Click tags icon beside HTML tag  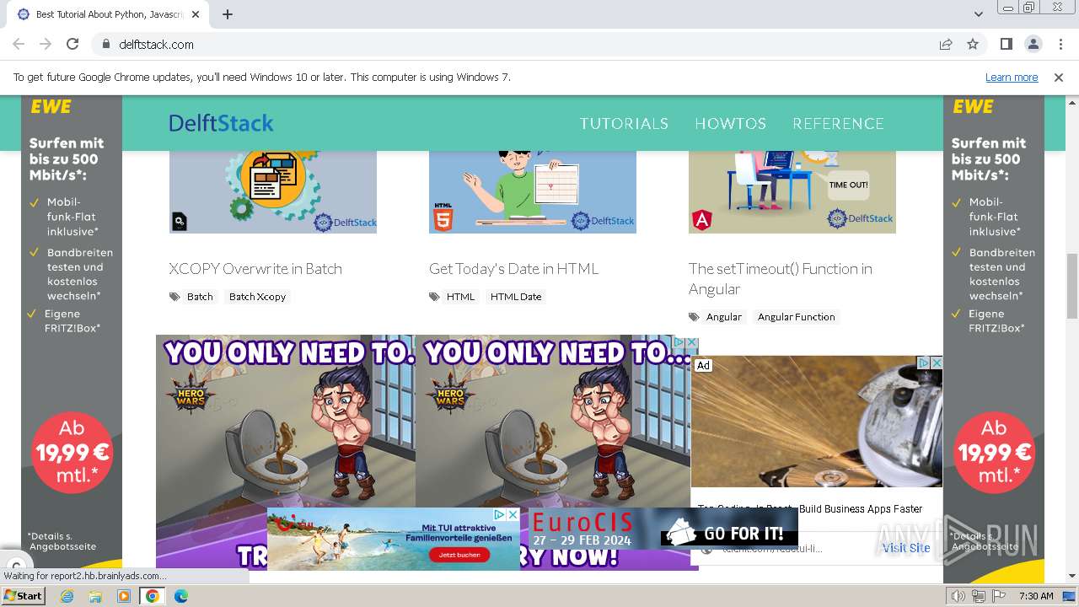[434, 297]
